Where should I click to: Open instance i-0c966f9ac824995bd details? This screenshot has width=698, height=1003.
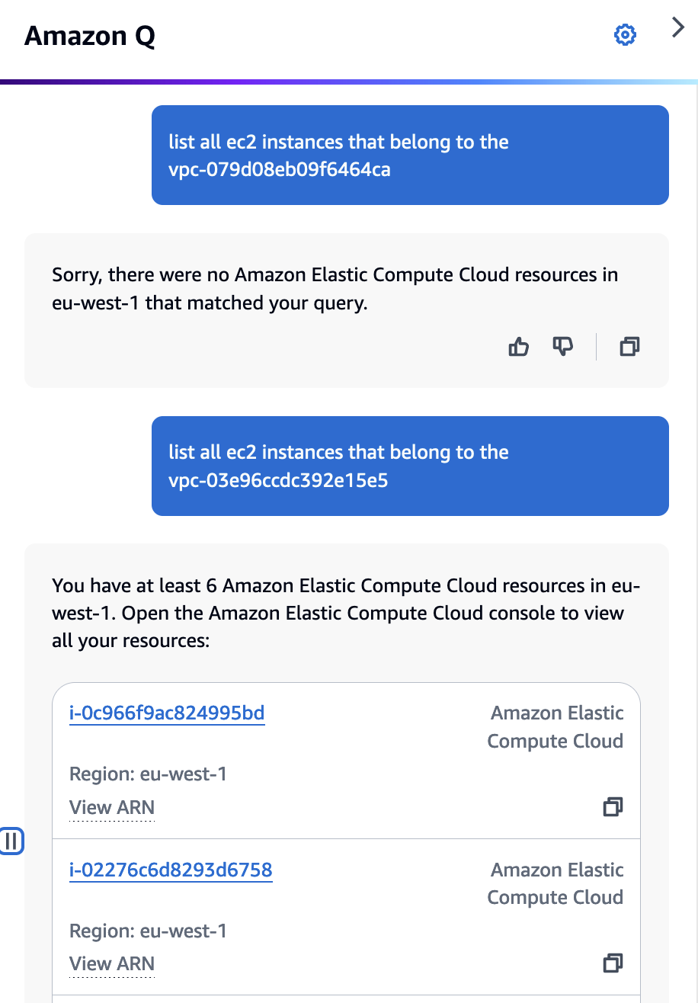click(167, 713)
